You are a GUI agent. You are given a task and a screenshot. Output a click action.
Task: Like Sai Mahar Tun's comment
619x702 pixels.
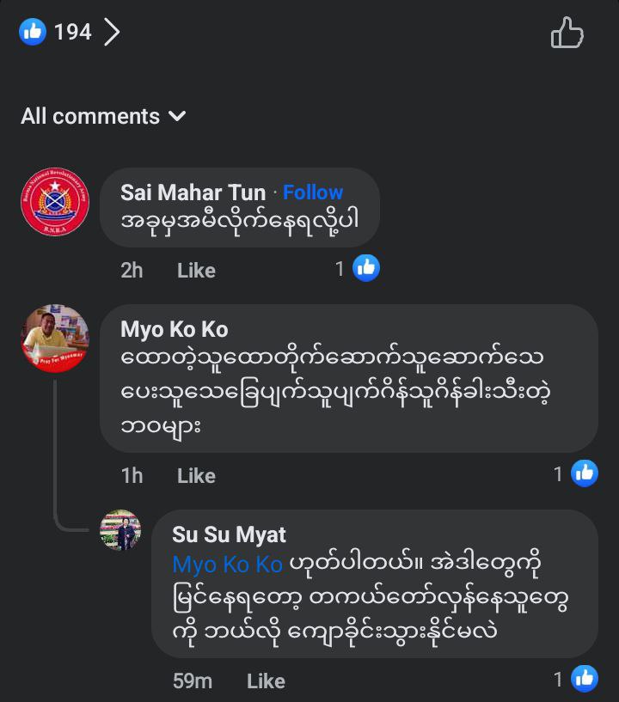196,270
